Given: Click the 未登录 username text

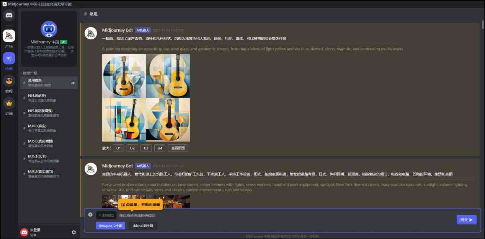Looking at the screenshot, I should click(x=35, y=230).
